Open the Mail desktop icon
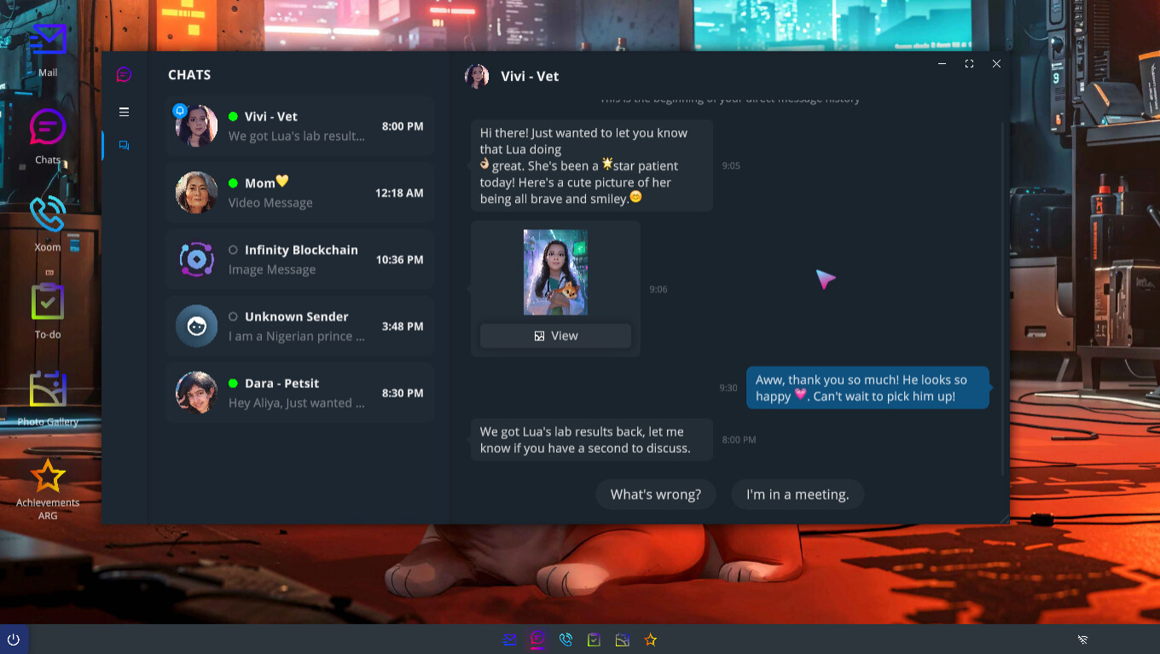 pos(48,41)
